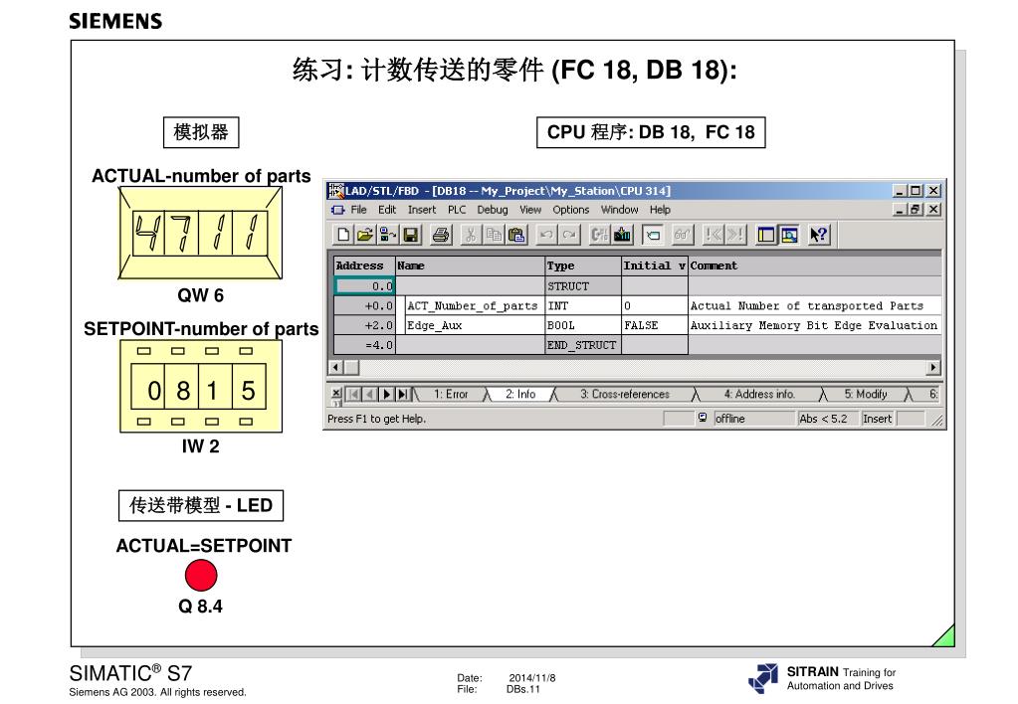
Task: Jump to the first tab using arrow
Action: click(x=354, y=394)
